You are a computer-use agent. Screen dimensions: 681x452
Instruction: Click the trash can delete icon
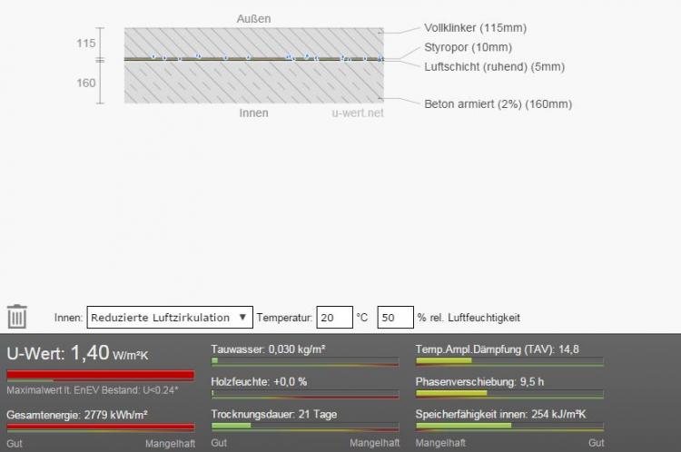[17, 317]
